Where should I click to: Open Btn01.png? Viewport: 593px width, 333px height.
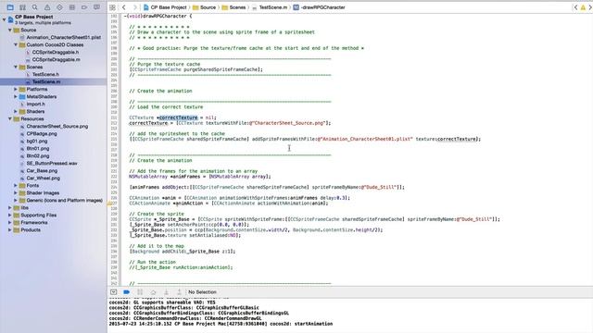click(34, 148)
